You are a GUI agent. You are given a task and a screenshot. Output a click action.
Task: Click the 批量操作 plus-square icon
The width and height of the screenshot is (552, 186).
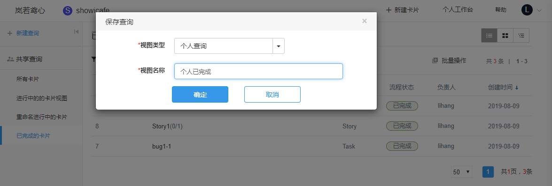tap(435, 60)
